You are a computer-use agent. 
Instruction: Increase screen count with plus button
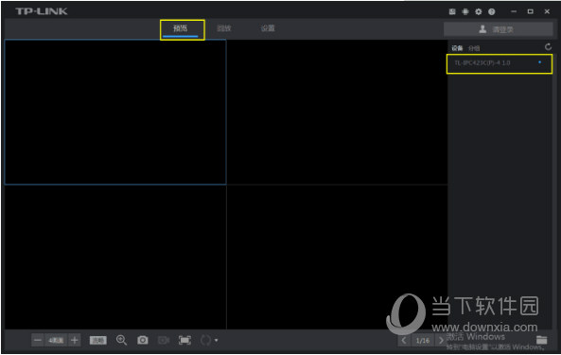pos(75,340)
